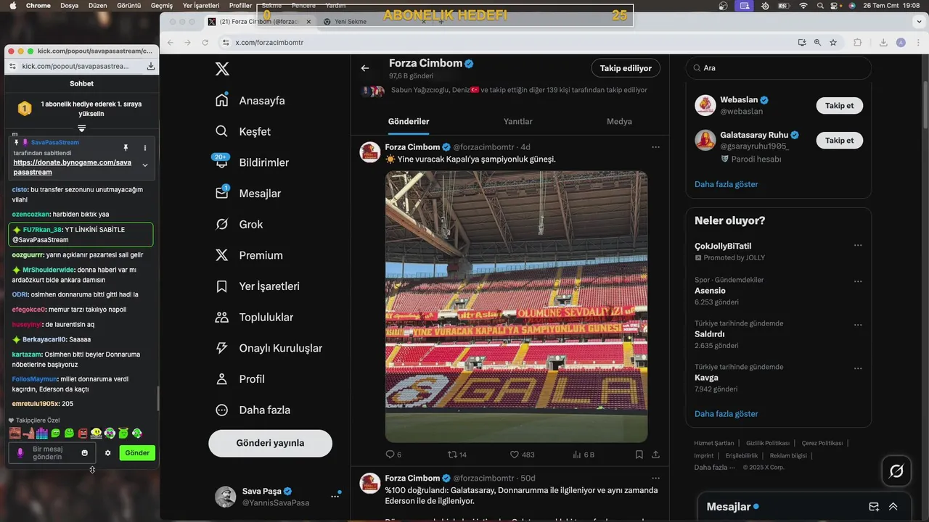Open Yer İşaretleri menu in macOS menu bar
The width and height of the screenshot is (929, 522).
tap(201, 6)
